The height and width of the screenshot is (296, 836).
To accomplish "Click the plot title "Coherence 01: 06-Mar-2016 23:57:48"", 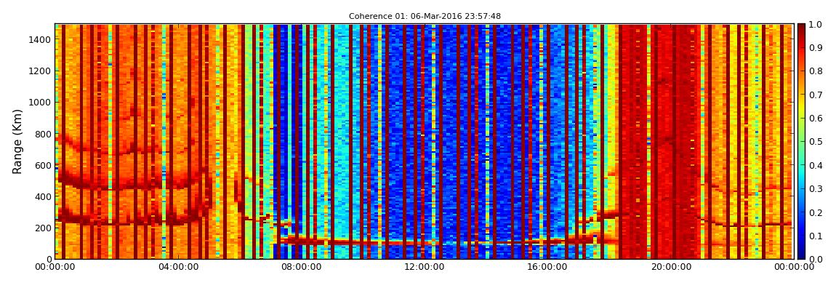I will (425, 17).
